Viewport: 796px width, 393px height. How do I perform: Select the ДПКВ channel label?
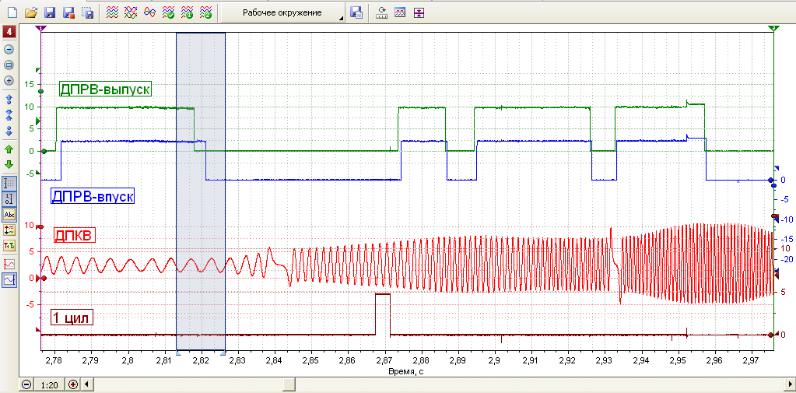[x=75, y=236]
